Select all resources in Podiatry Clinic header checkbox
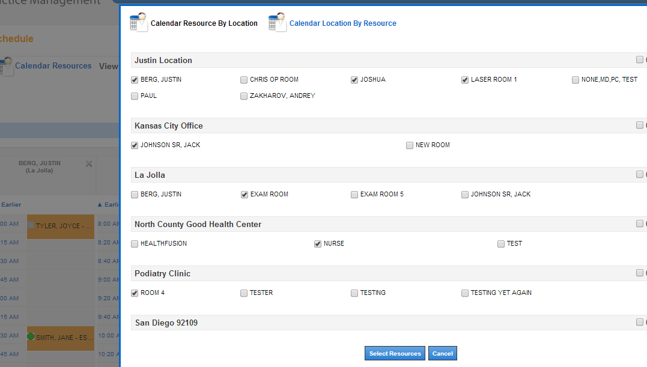 pos(639,273)
